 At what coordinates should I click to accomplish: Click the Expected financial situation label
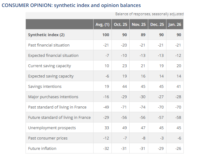pos(53,55)
